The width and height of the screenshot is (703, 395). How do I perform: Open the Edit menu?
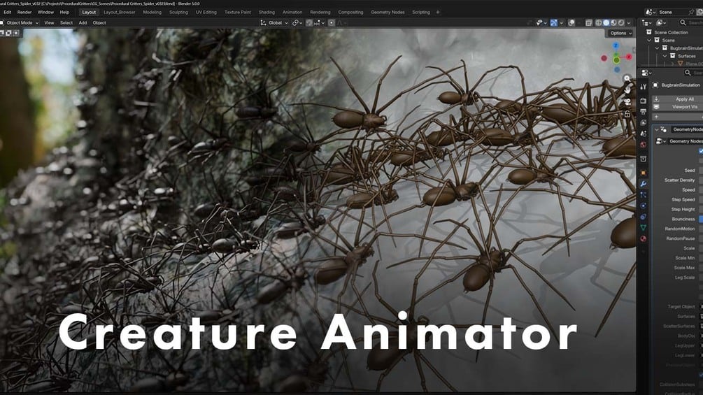pos(7,12)
